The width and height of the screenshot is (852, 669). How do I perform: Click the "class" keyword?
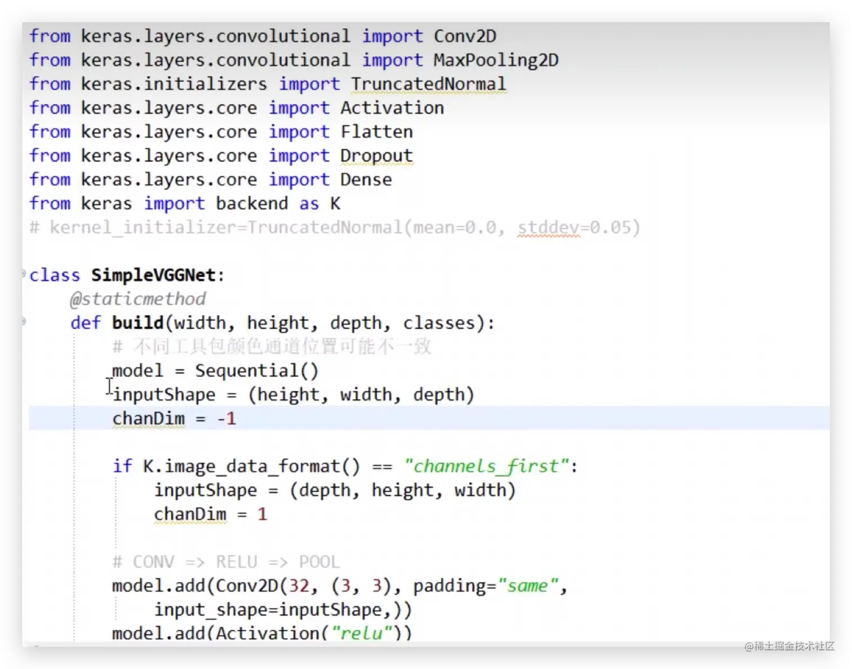pos(55,275)
